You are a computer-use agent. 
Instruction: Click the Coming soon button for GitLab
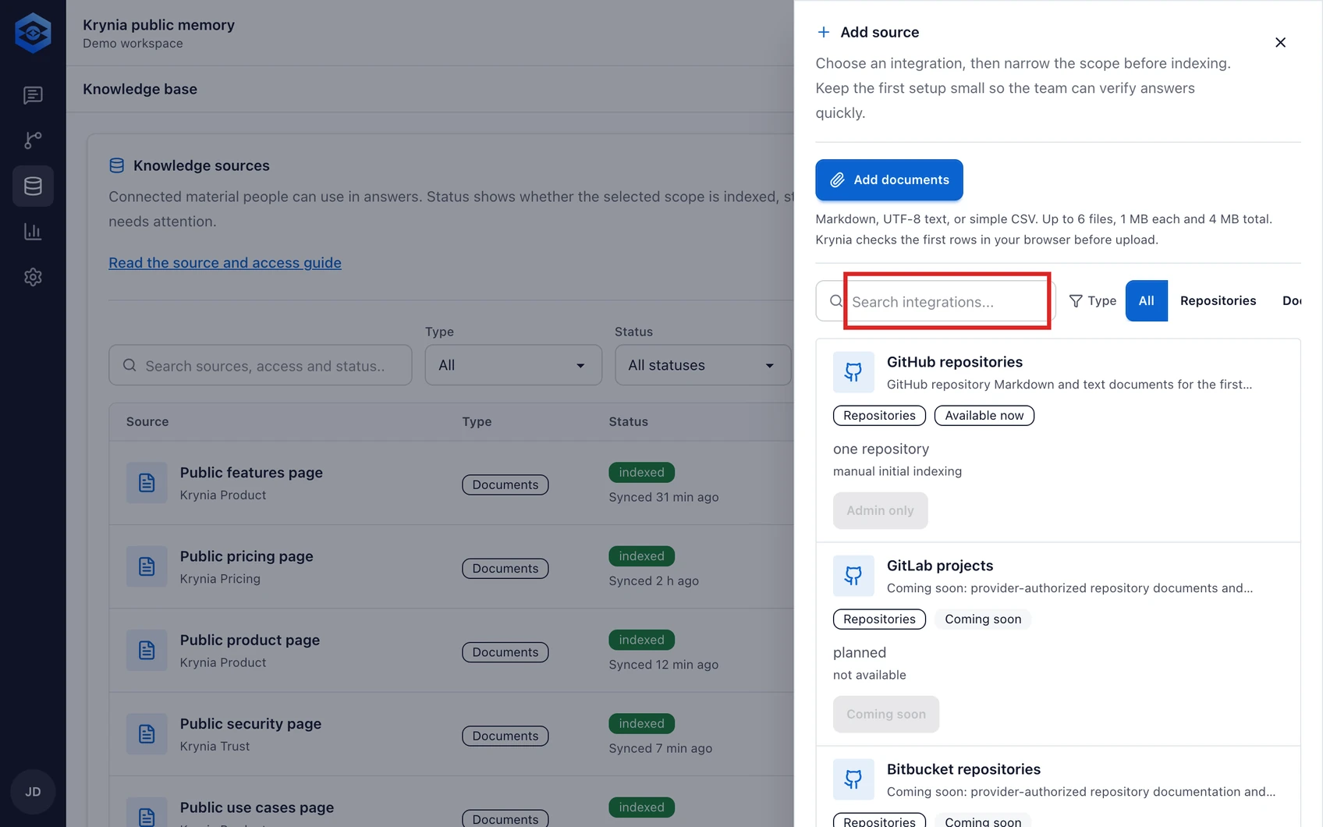tap(886, 714)
